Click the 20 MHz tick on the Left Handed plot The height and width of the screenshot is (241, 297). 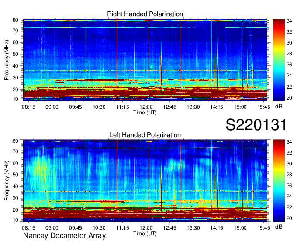(16, 210)
